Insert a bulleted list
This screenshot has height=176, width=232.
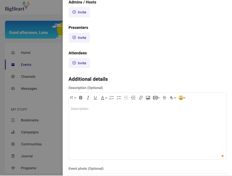pyautogui.click(x=119, y=98)
